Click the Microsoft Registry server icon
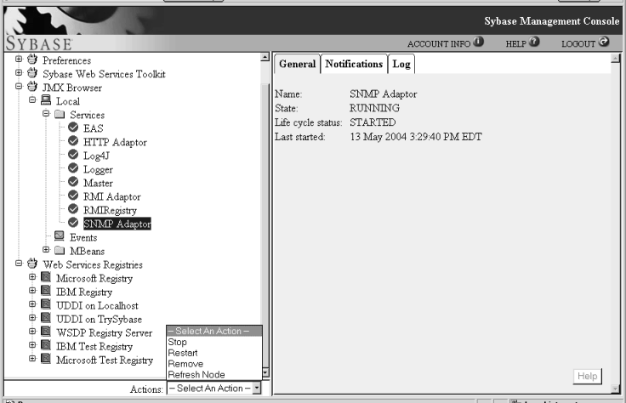Image resolution: width=626 pixels, height=403 pixels. click(x=46, y=278)
